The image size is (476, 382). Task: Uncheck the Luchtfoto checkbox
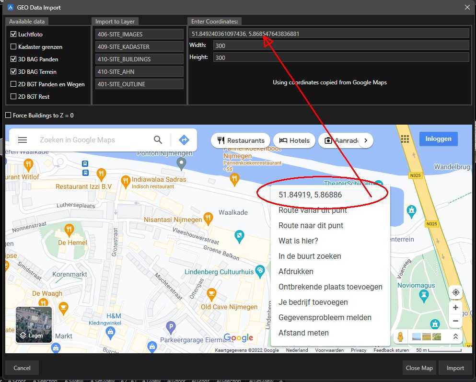tap(13, 35)
